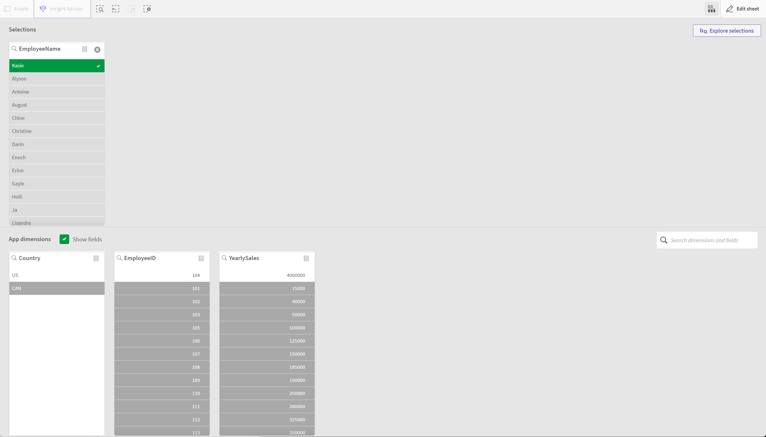Click the grid view layout icon
Screen dimensions: 766x437
click(x=712, y=8)
